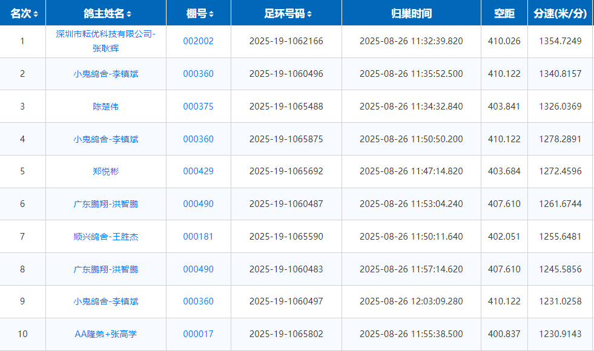Open loft number 000375
Screen dimensions: 594x351
pyautogui.click(x=198, y=107)
